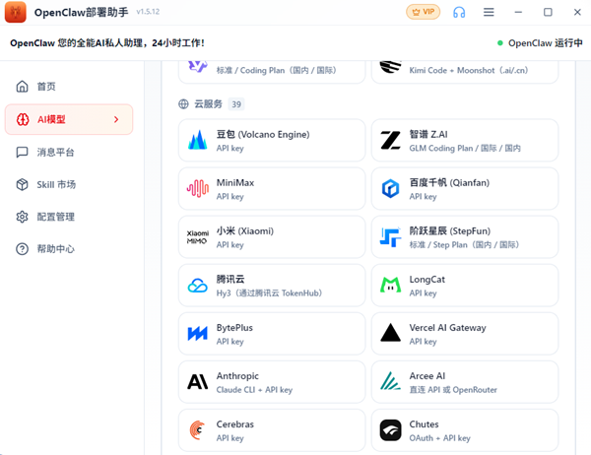Go to the 首页 home tab
The height and width of the screenshot is (455, 591).
tap(69, 87)
